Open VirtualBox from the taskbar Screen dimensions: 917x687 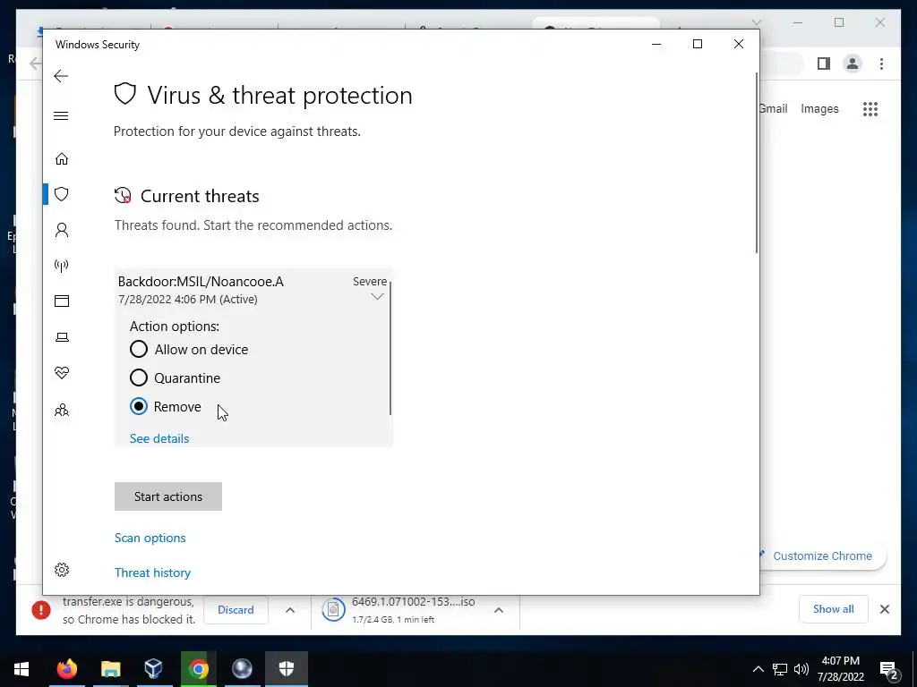154,669
